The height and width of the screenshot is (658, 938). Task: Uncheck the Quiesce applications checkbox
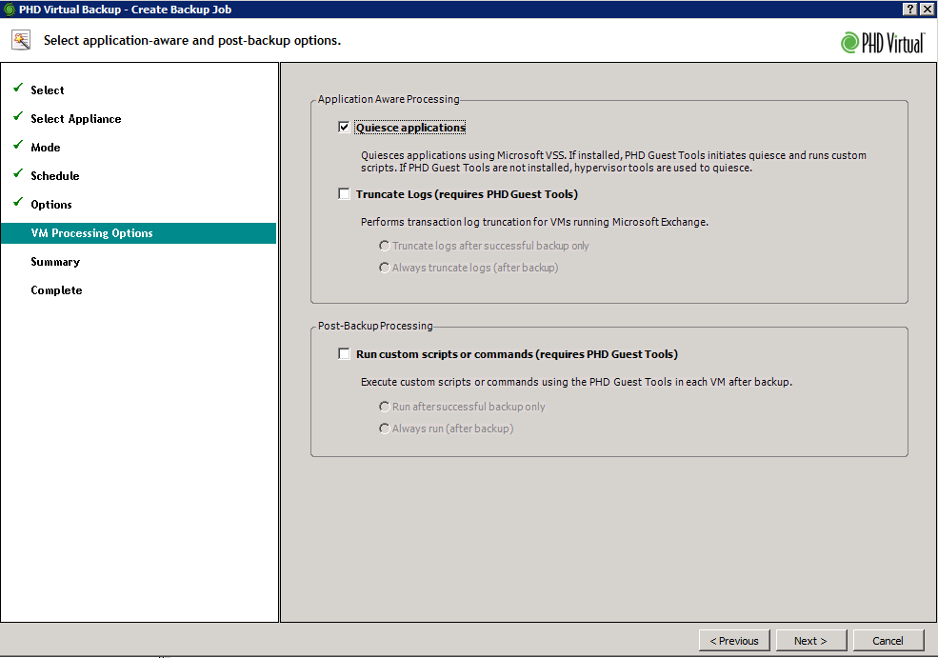pyautogui.click(x=344, y=127)
